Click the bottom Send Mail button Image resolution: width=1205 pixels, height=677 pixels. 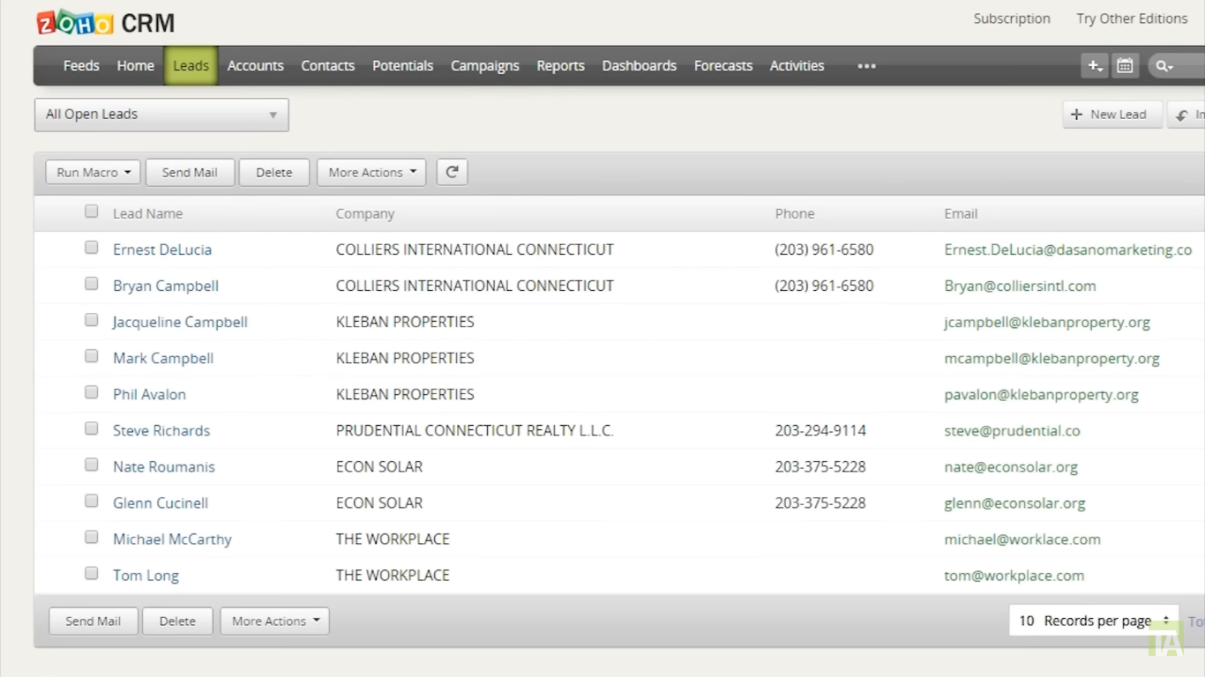click(x=94, y=621)
